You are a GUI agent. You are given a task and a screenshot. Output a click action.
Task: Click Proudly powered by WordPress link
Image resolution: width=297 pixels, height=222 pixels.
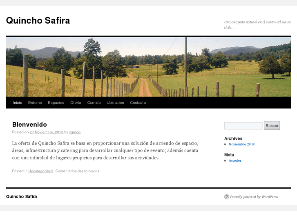(254, 197)
